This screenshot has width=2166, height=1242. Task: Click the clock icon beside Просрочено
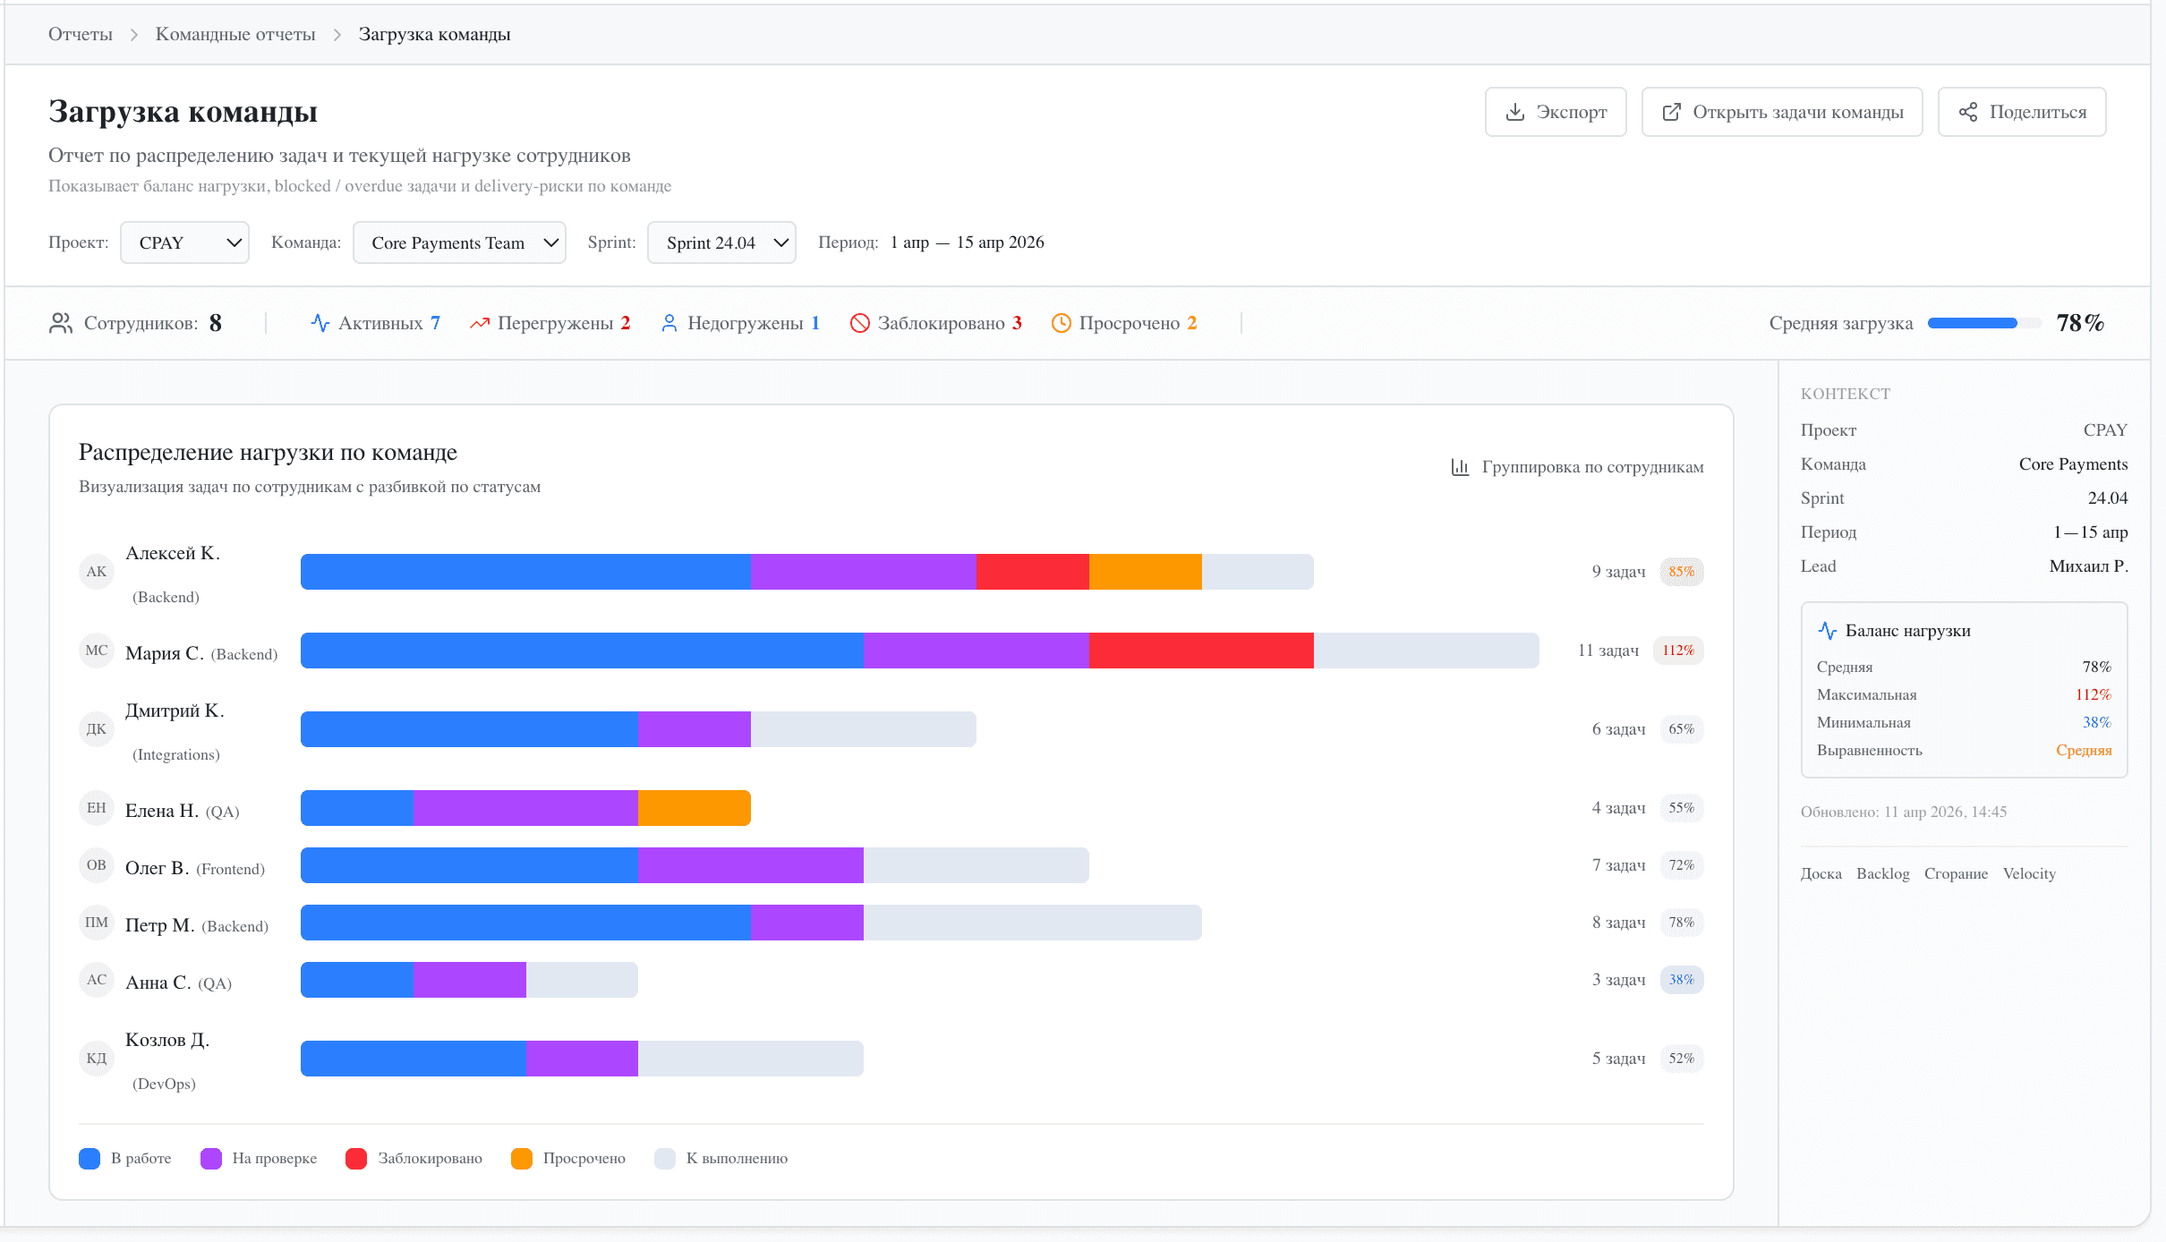(x=1061, y=323)
